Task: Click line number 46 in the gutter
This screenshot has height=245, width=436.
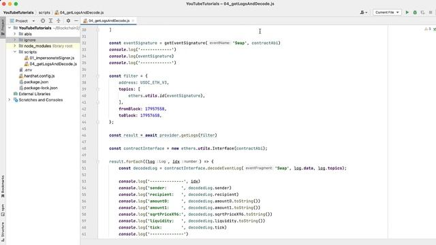Action: (84, 135)
